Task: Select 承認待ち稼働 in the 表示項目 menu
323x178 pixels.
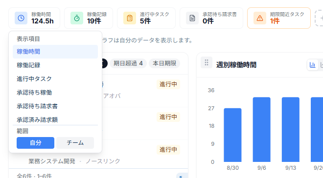Action: (55, 93)
